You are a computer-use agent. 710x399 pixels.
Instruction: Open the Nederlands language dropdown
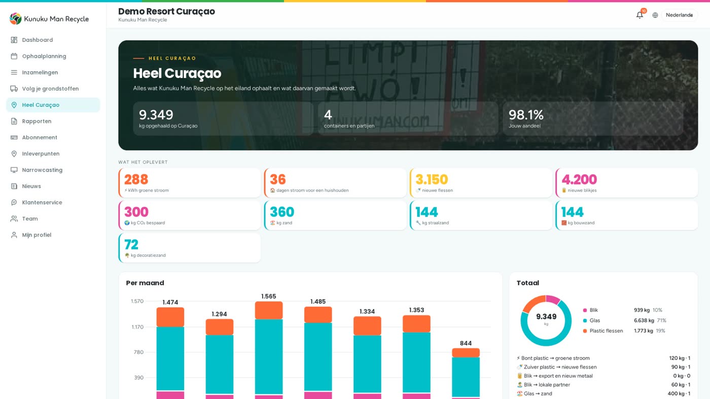coord(679,15)
